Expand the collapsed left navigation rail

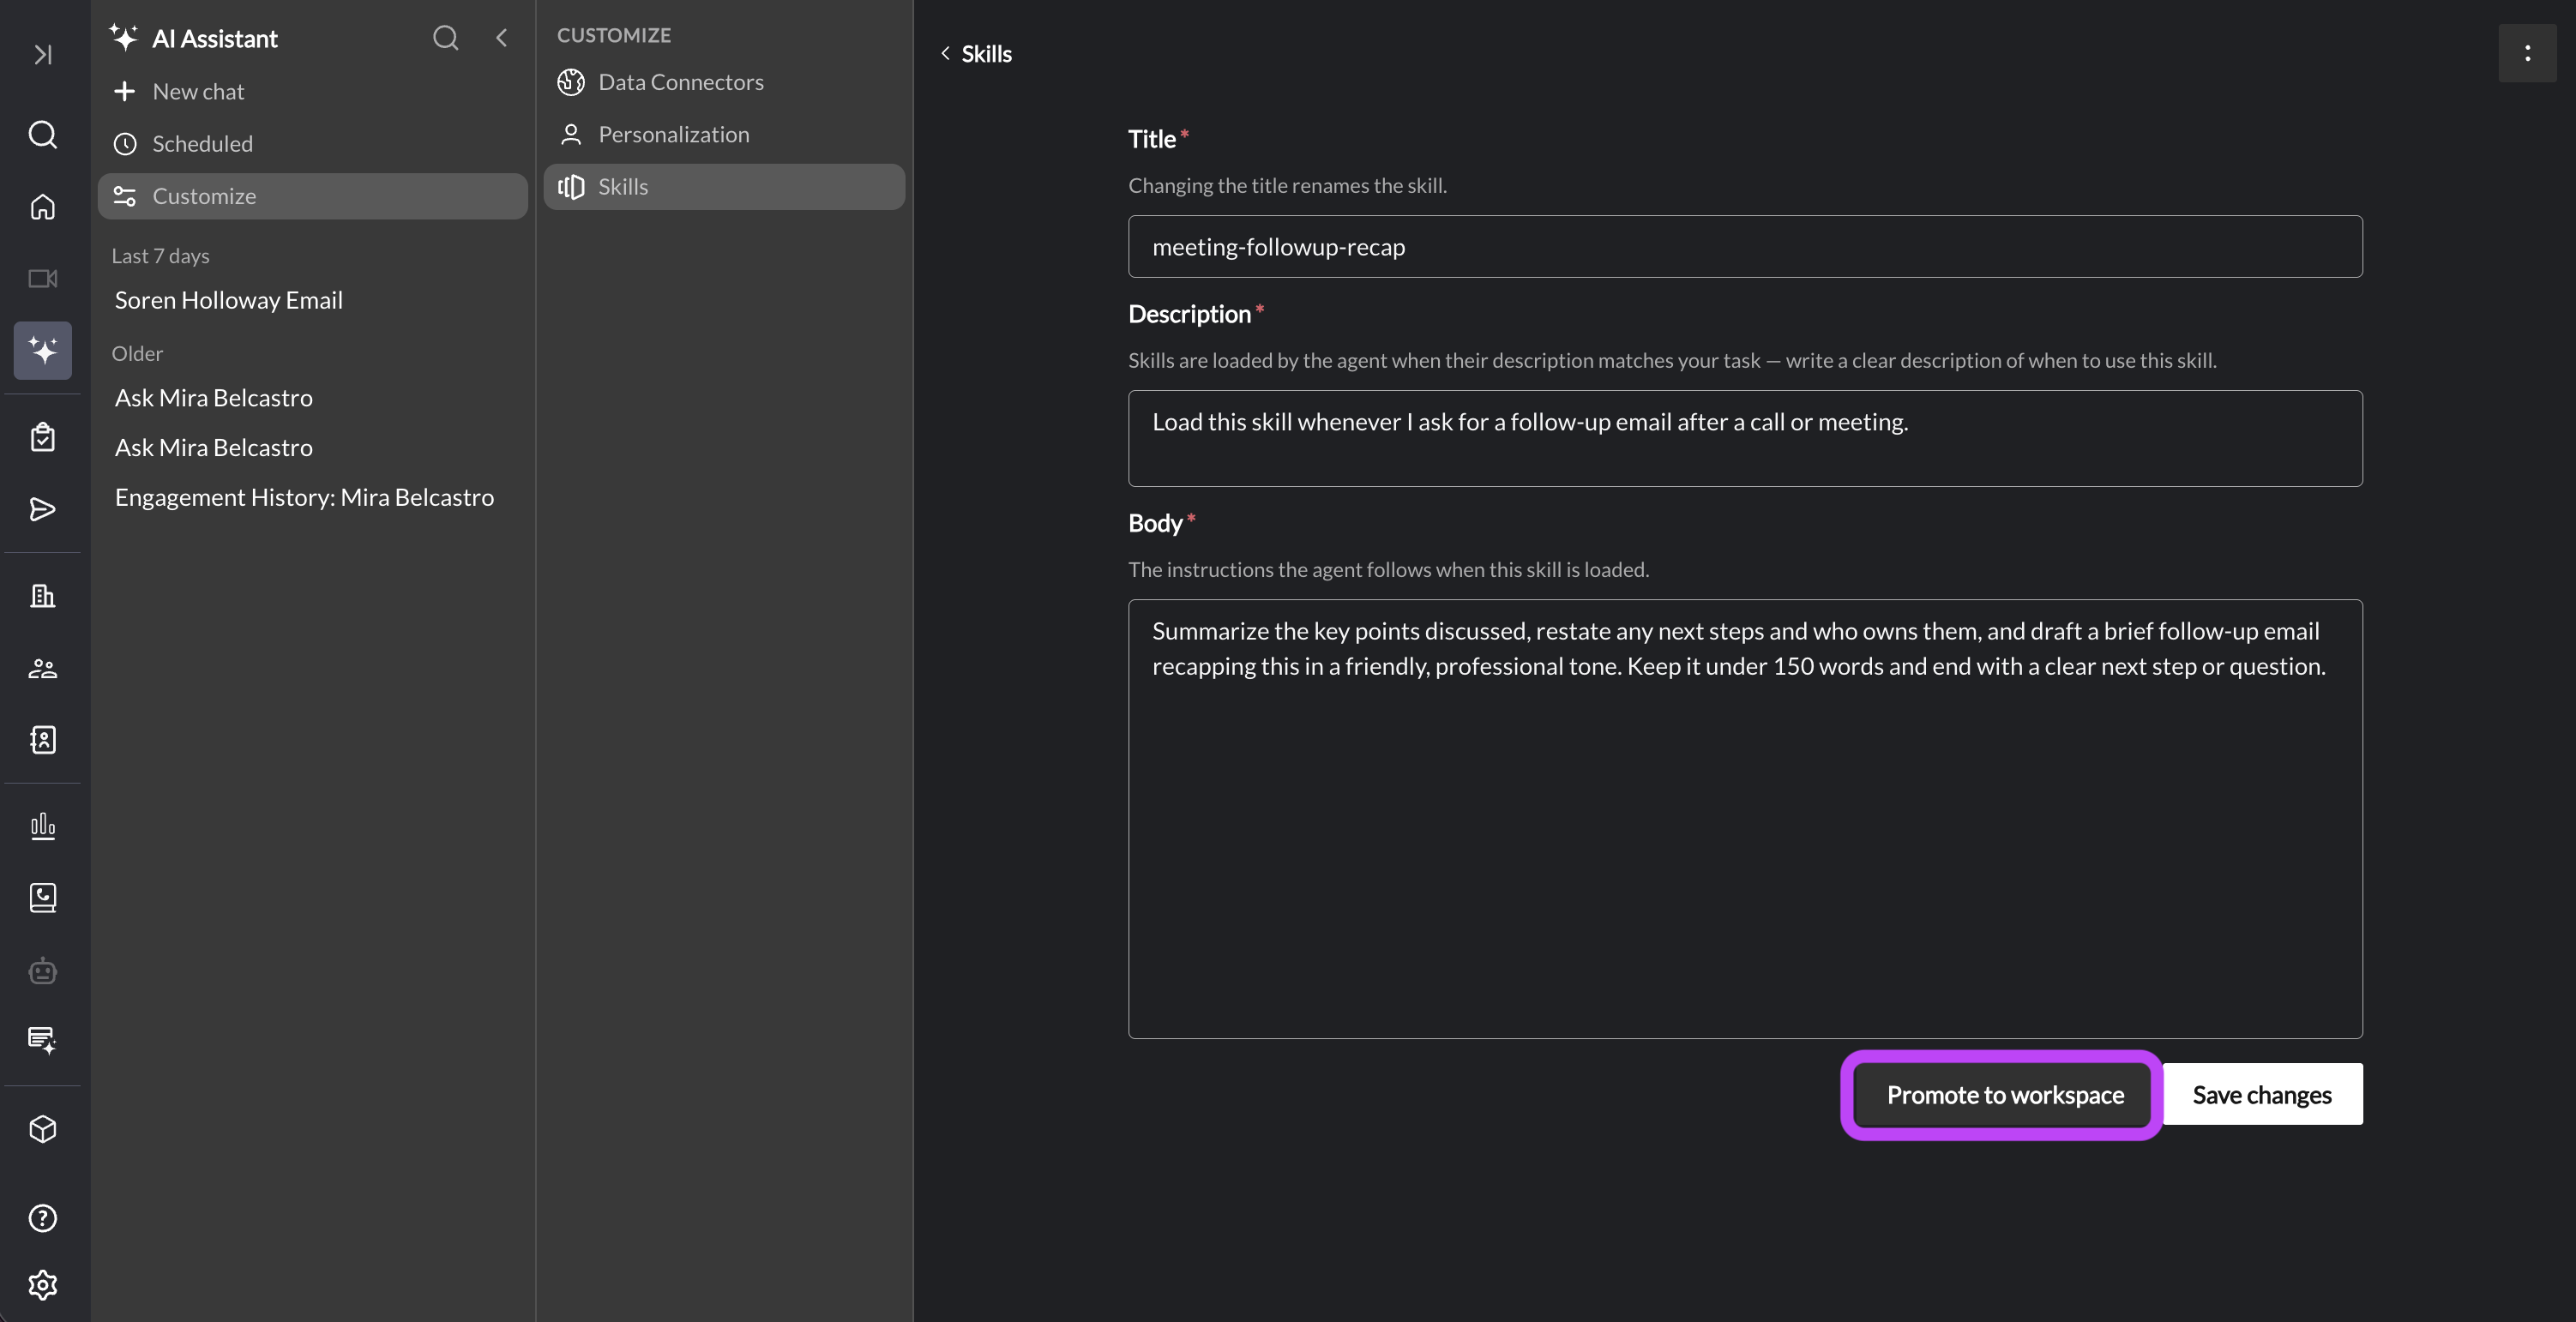[43, 54]
